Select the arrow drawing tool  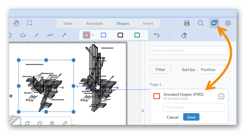click(64, 35)
